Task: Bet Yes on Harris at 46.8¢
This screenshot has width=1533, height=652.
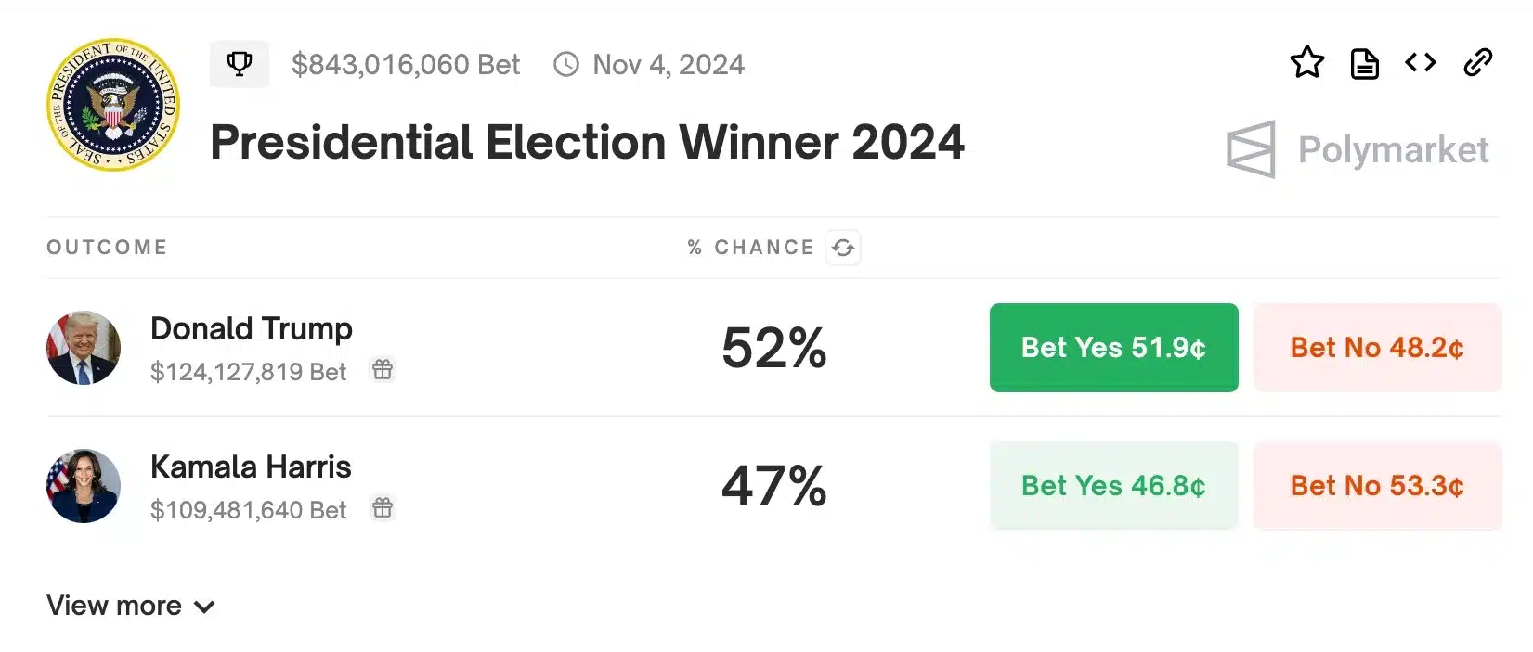Action: [x=1113, y=486]
